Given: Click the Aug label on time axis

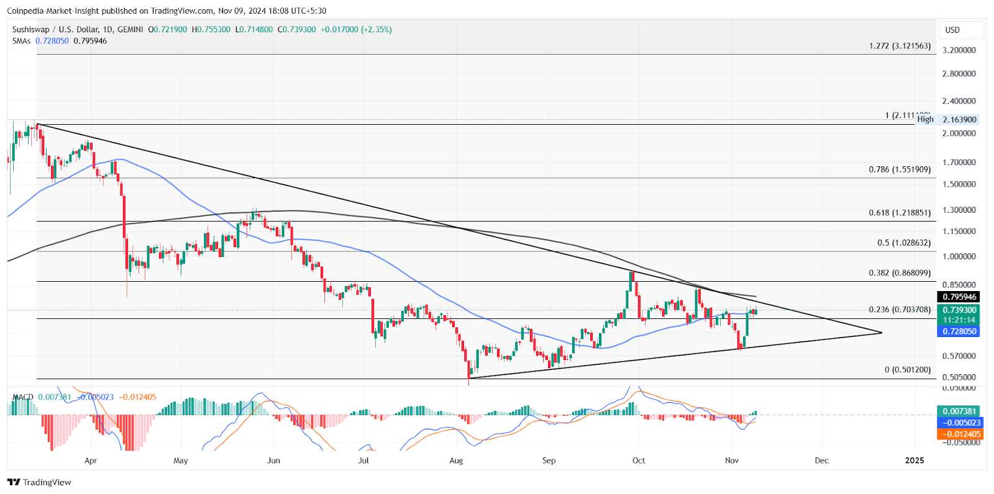Looking at the screenshot, I should click(457, 460).
